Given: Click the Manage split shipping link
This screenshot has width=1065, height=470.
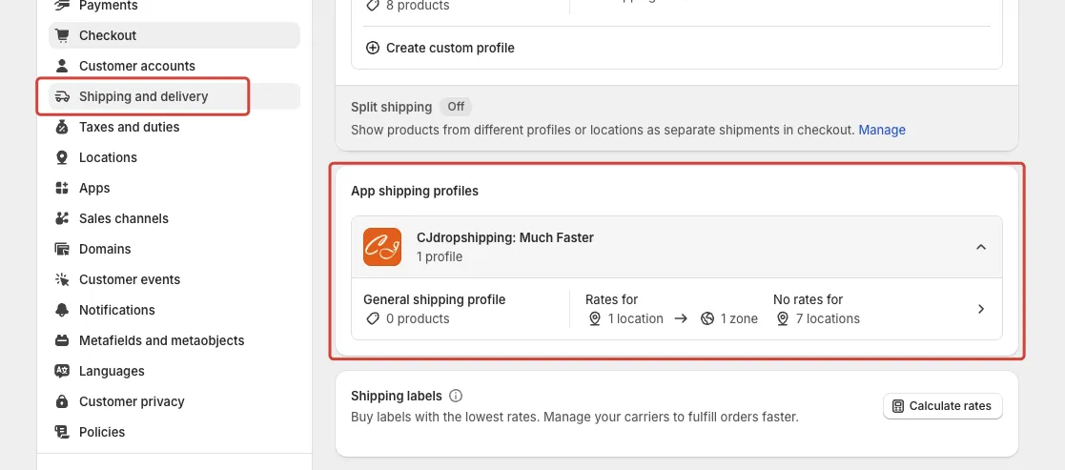Looking at the screenshot, I should (x=882, y=130).
